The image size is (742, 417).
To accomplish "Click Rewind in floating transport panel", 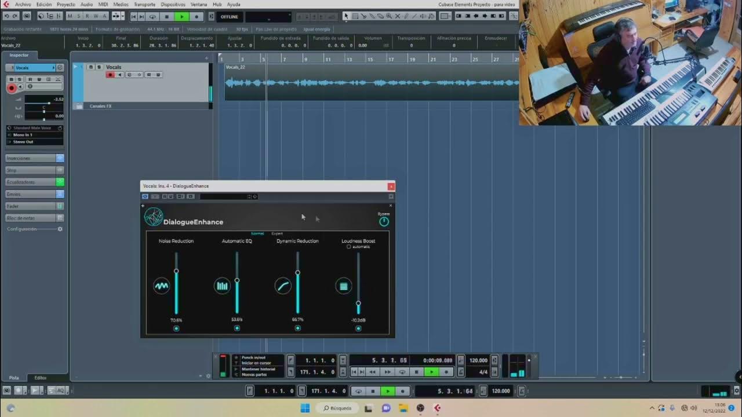I will coord(373,372).
